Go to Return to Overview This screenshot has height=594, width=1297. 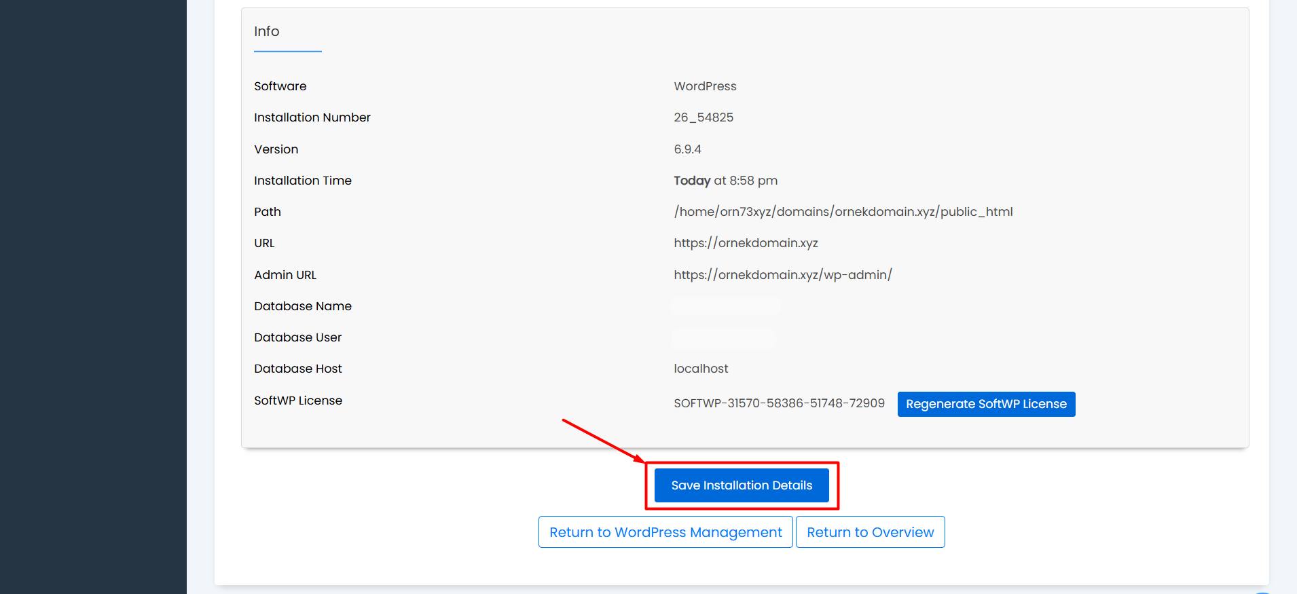870,532
